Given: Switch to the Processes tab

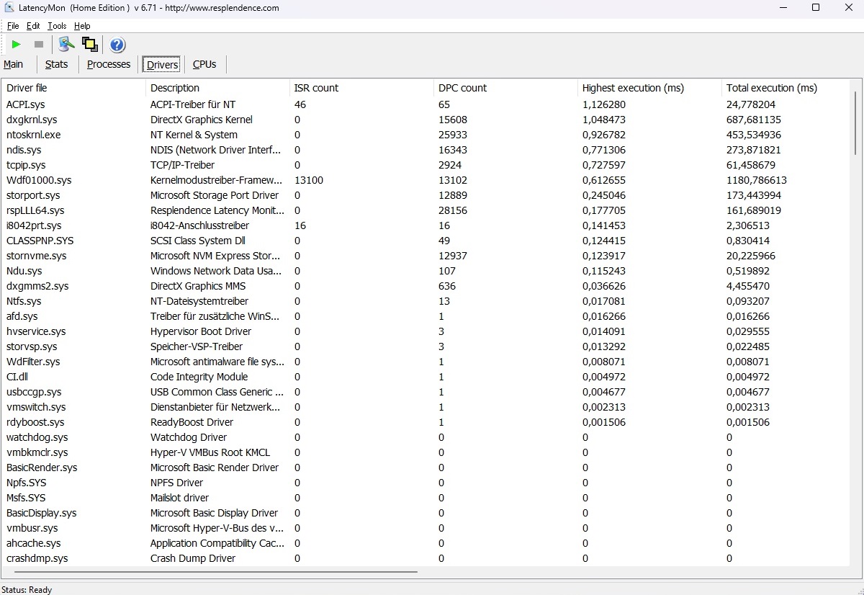Looking at the screenshot, I should (109, 64).
